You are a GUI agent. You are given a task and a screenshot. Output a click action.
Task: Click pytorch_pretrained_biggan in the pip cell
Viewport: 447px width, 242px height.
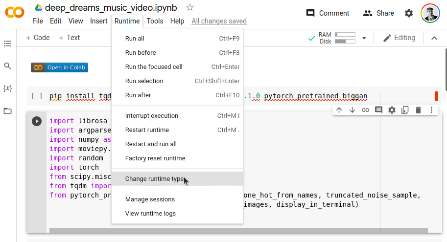tap(316, 96)
